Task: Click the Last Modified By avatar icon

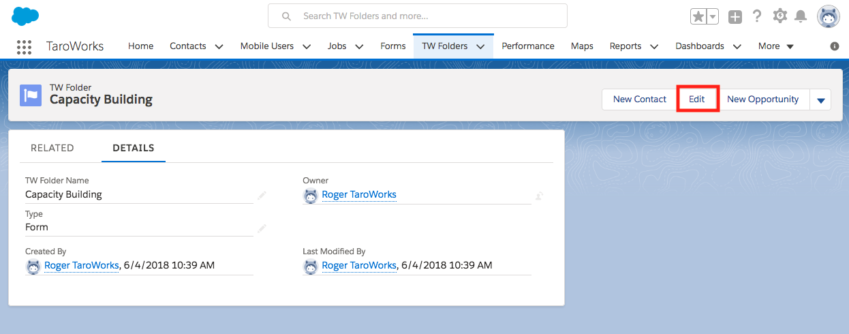Action: (x=311, y=267)
